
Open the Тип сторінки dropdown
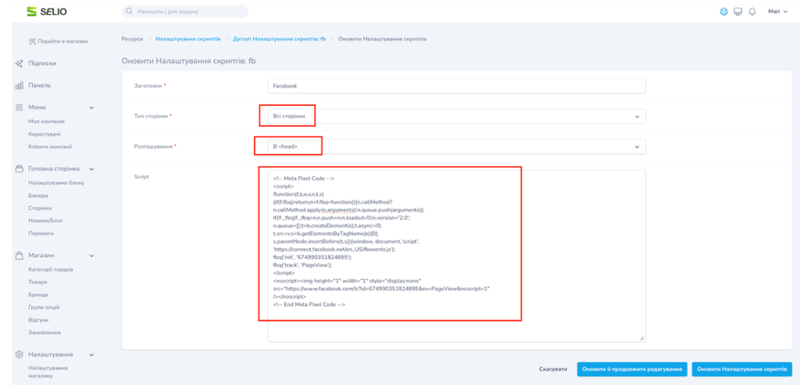456,116
